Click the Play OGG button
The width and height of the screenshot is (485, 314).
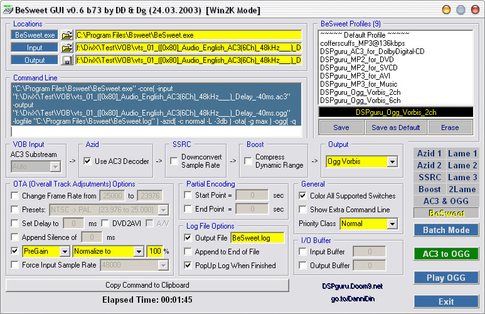[x=446, y=278]
